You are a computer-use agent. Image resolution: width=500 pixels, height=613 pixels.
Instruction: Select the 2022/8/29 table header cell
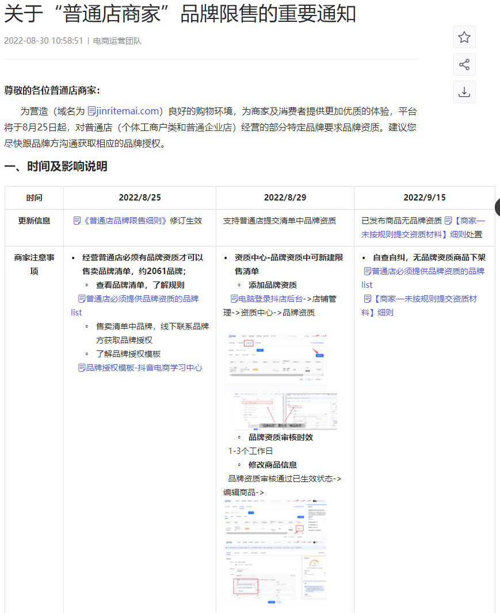point(284,197)
